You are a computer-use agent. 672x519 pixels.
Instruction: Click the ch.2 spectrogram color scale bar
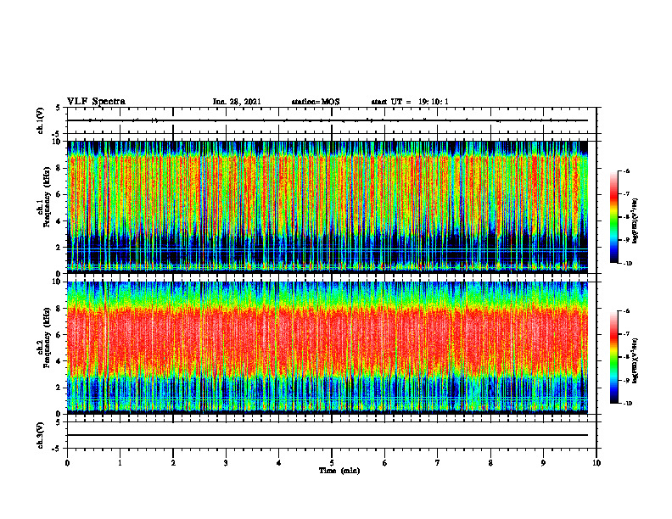613,357
